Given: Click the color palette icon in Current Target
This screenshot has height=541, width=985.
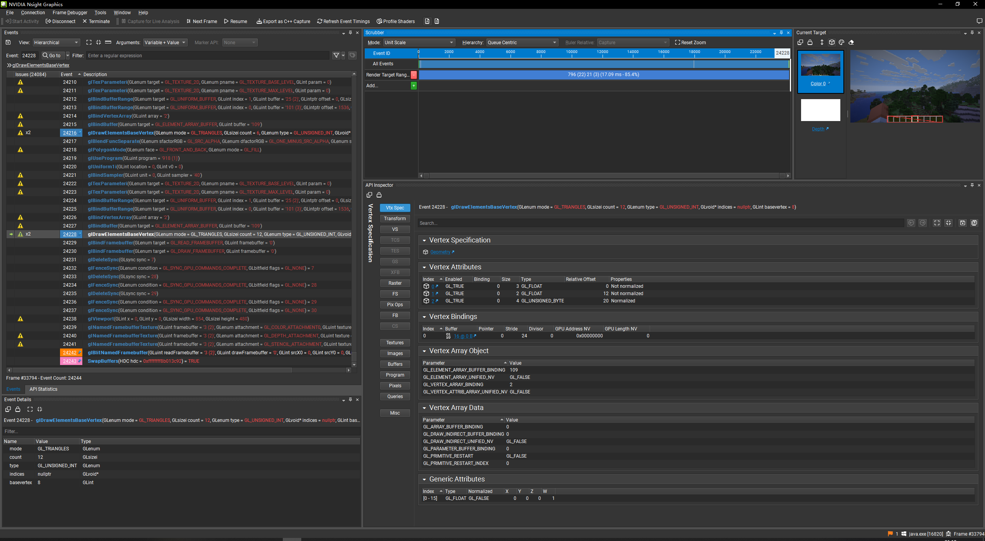Looking at the screenshot, I should click(x=841, y=43).
